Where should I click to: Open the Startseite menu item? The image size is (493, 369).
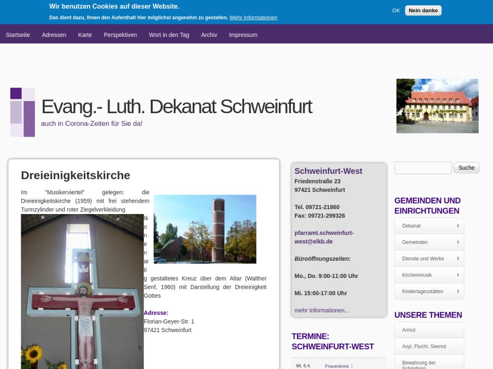click(18, 35)
